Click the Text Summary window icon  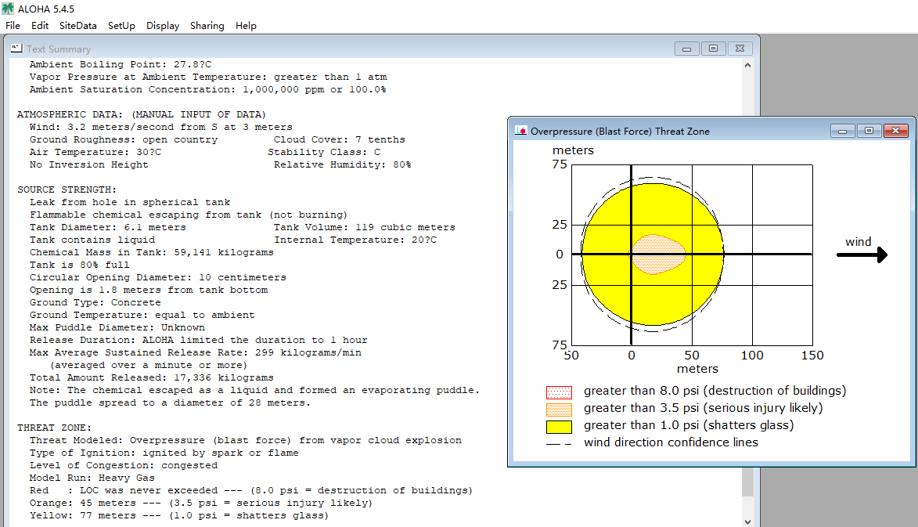click(16, 49)
